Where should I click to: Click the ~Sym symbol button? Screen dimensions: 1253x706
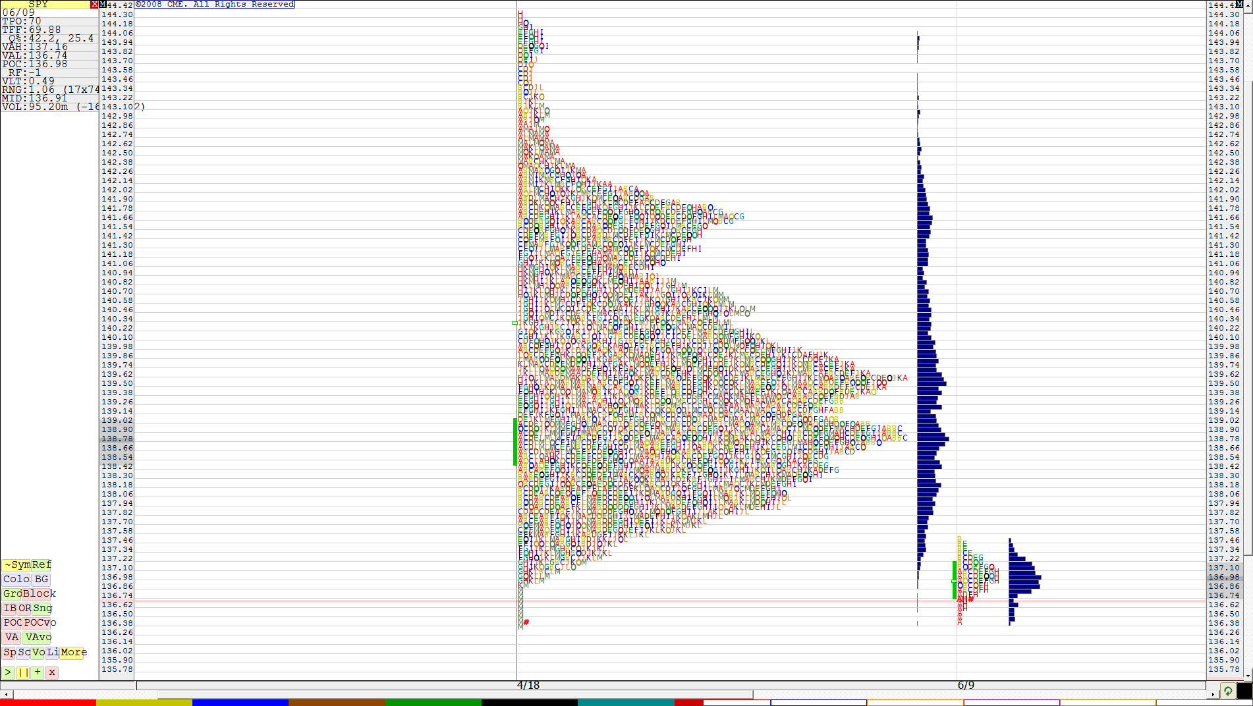coord(16,564)
